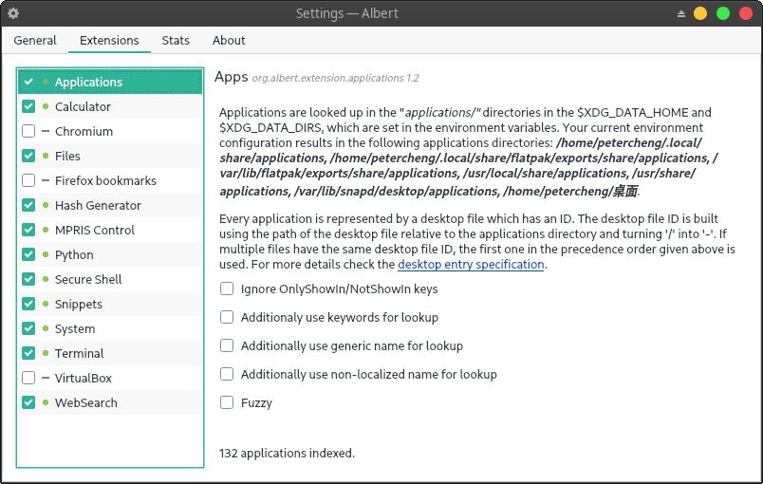763x484 pixels.
Task: Click the dash status icon beside VirtualBox
Action: (46, 378)
